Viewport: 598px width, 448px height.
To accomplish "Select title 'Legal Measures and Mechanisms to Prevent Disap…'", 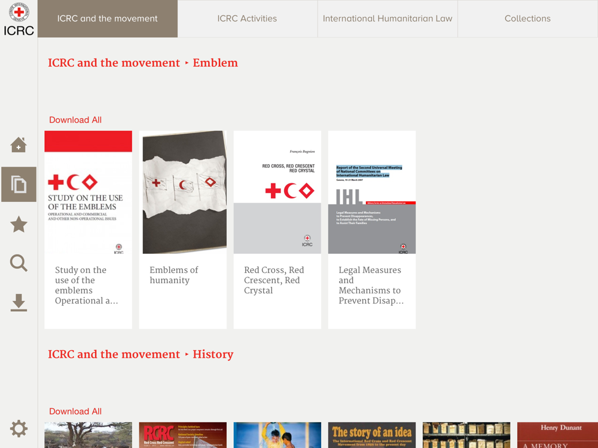I will tap(371, 286).
